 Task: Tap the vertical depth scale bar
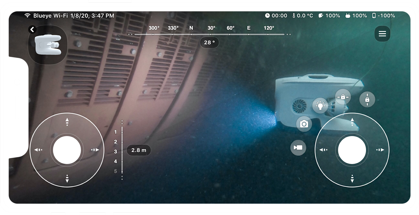(x=122, y=150)
